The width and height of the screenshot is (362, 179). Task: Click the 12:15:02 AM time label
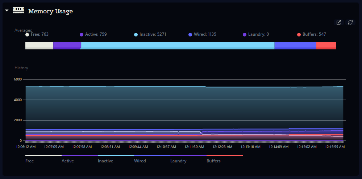click(x=307, y=147)
